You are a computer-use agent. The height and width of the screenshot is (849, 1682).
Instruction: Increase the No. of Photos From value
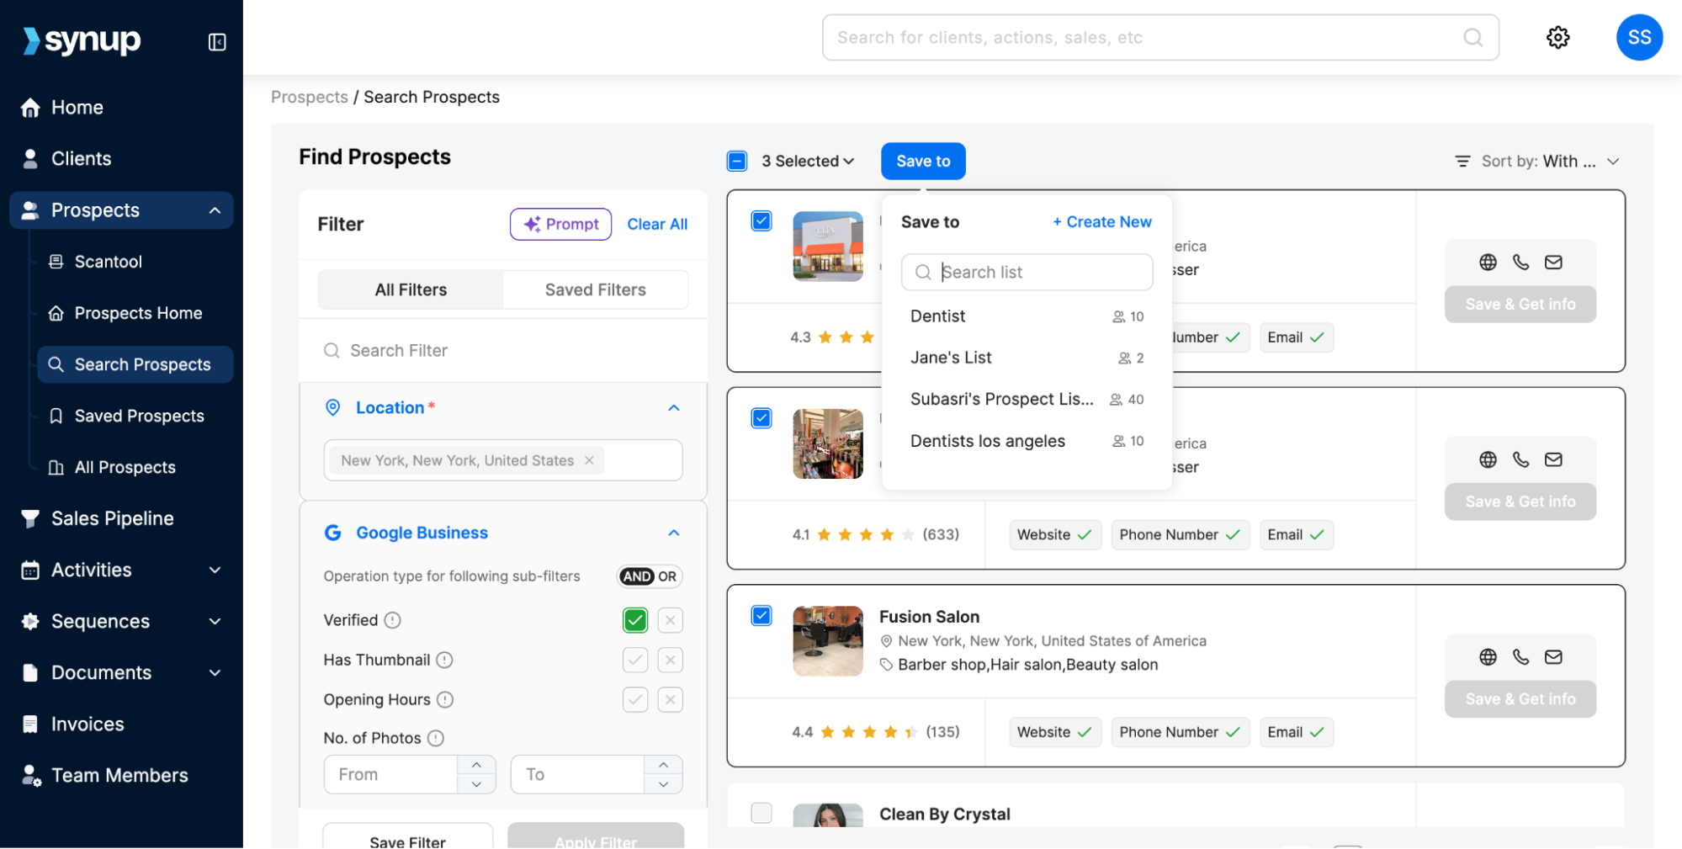point(477,765)
